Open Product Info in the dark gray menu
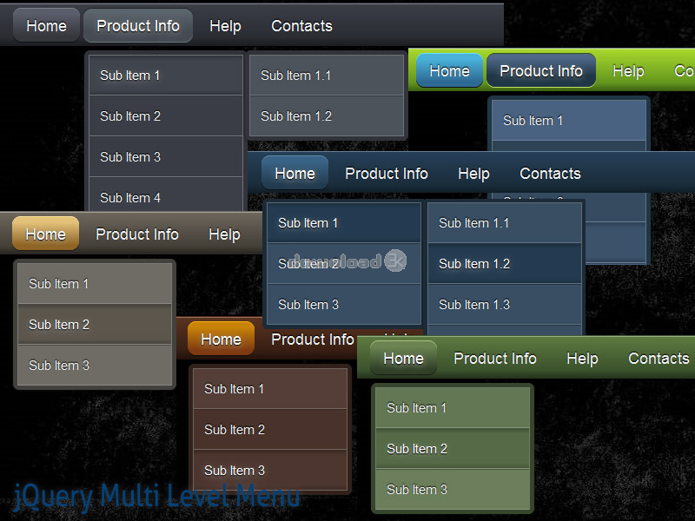695x521 pixels. coord(138,26)
